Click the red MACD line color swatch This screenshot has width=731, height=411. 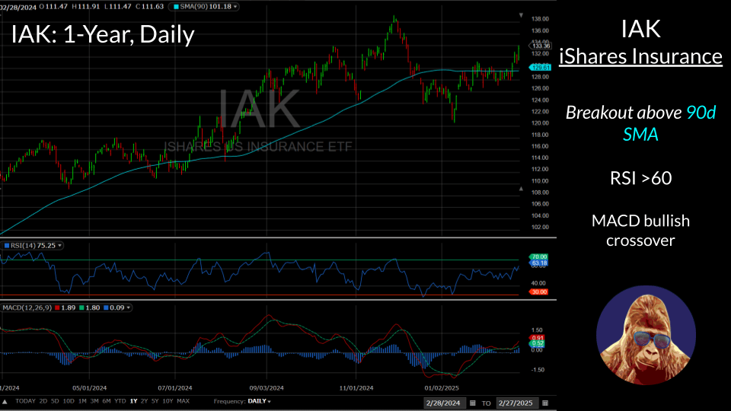point(57,307)
